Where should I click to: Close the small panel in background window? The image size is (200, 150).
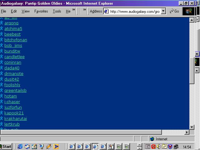(197, 54)
